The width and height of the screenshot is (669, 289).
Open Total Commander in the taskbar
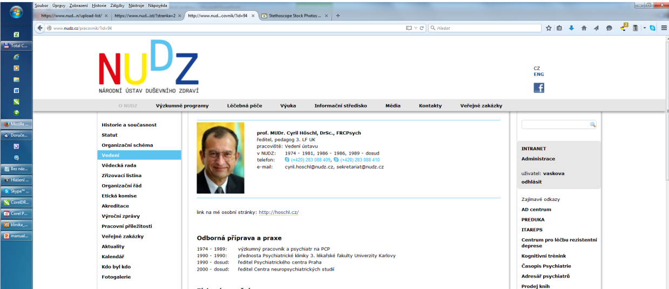[x=16, y=46]
